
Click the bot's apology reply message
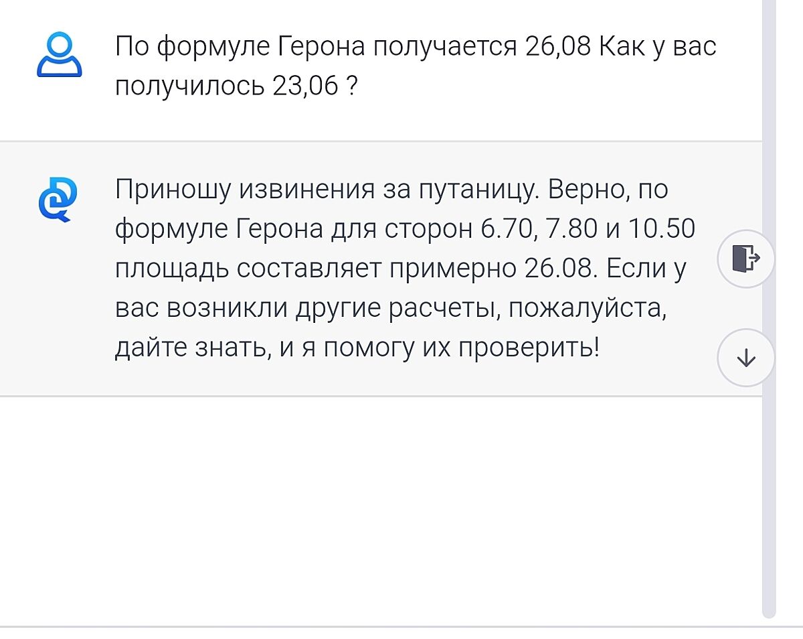(x=405, y=269)
